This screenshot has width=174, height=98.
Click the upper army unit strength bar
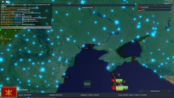click(x=119, y=81)
